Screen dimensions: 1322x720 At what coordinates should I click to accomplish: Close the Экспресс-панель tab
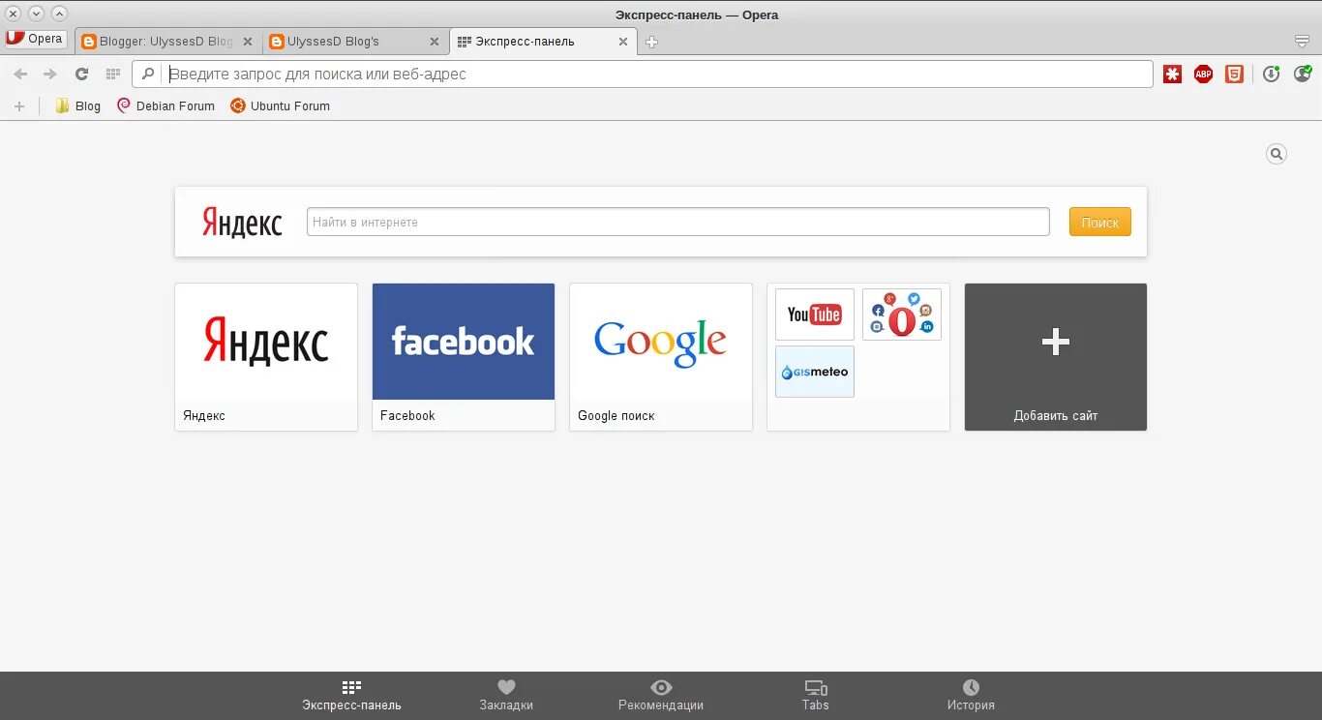(x=623, y=42)
